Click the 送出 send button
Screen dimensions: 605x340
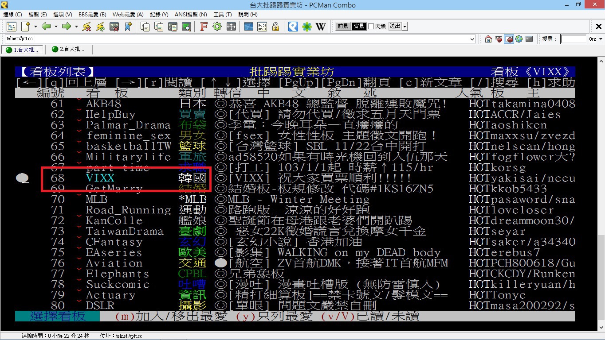[395, 27]
